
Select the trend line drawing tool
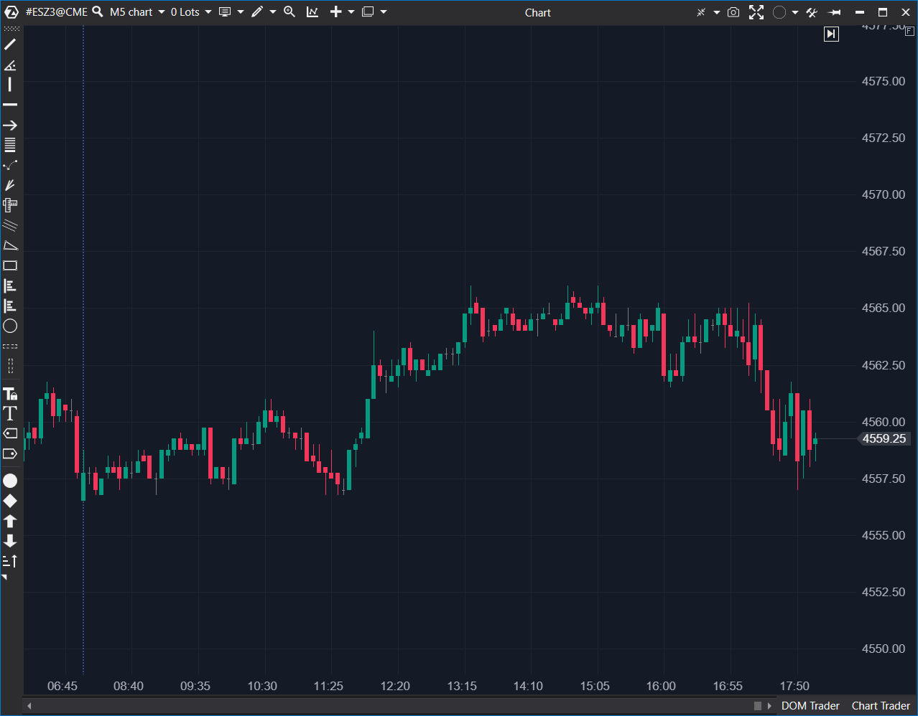pyautogui.click(x=10, y=44)
